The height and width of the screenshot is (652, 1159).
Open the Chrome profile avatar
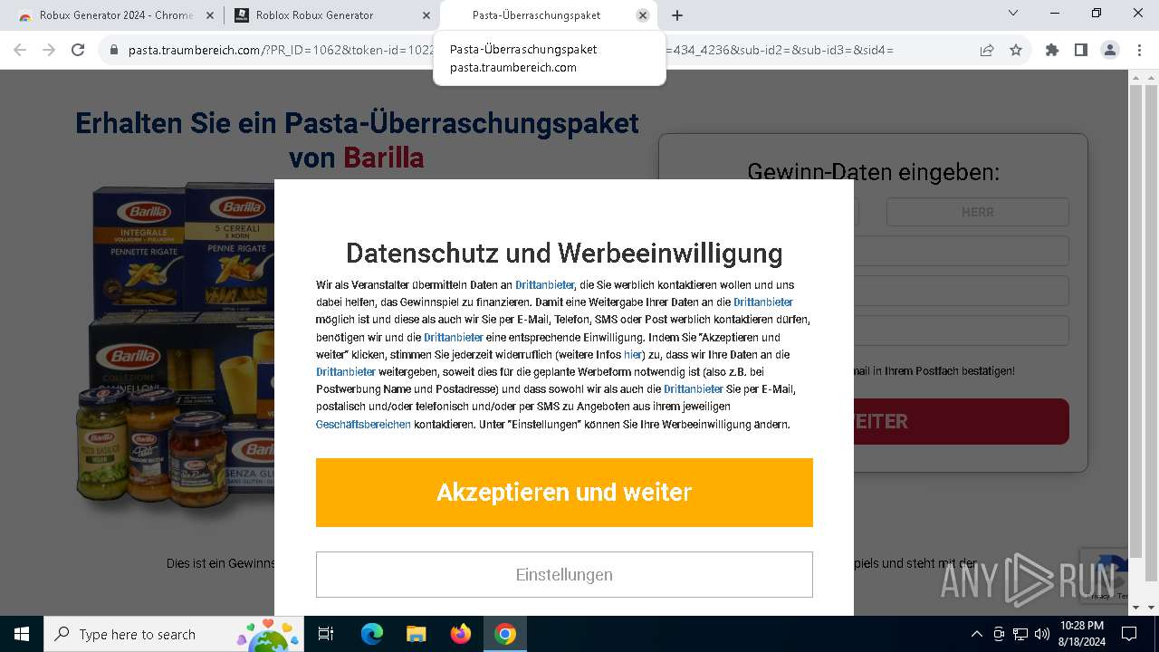tap(1110, 50)
